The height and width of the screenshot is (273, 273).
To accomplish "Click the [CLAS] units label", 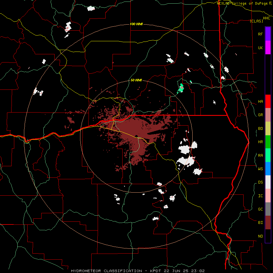I will [256, 21].
